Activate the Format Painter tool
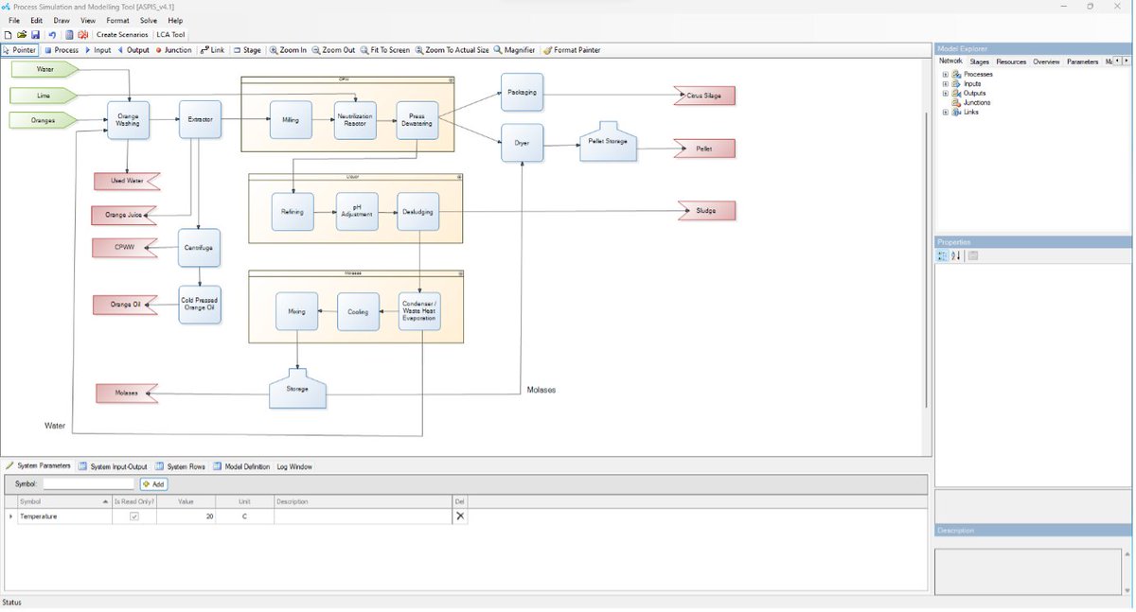Image resolution: width=1136 pixels, height=612 pixels. coord(572,50)
